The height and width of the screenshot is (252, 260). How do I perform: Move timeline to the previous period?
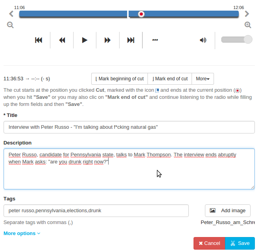click(x=11, y=14)
